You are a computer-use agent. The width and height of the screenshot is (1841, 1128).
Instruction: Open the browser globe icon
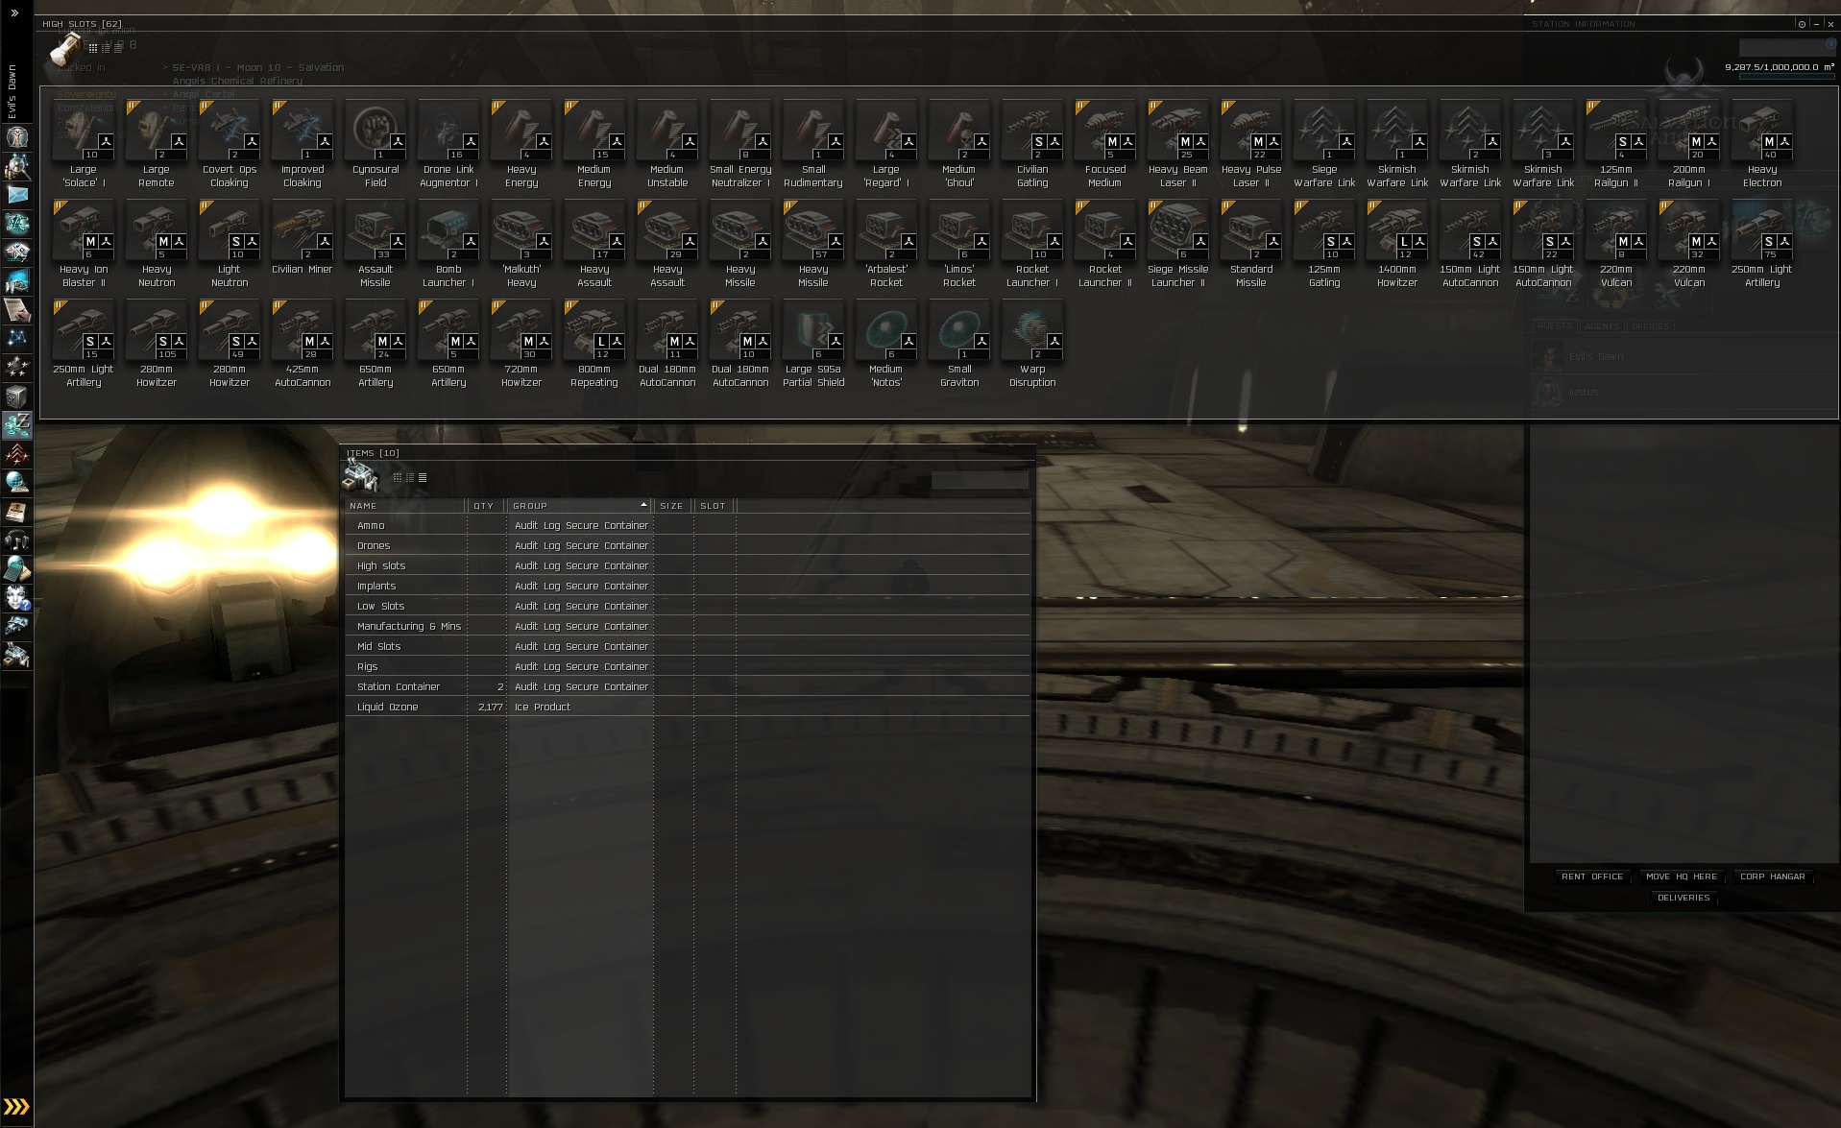pos(17,483)
